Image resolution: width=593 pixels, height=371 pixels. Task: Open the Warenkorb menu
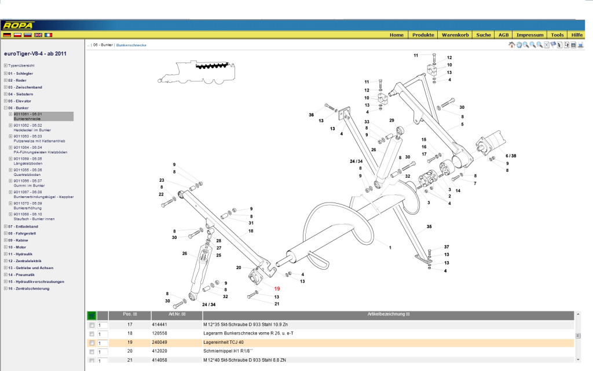point(455,35)
